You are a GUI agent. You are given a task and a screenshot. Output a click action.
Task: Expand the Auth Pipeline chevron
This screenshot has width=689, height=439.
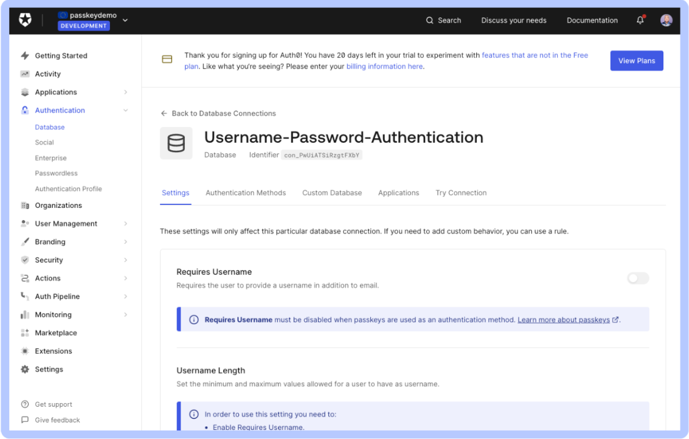tap(126, 296)
